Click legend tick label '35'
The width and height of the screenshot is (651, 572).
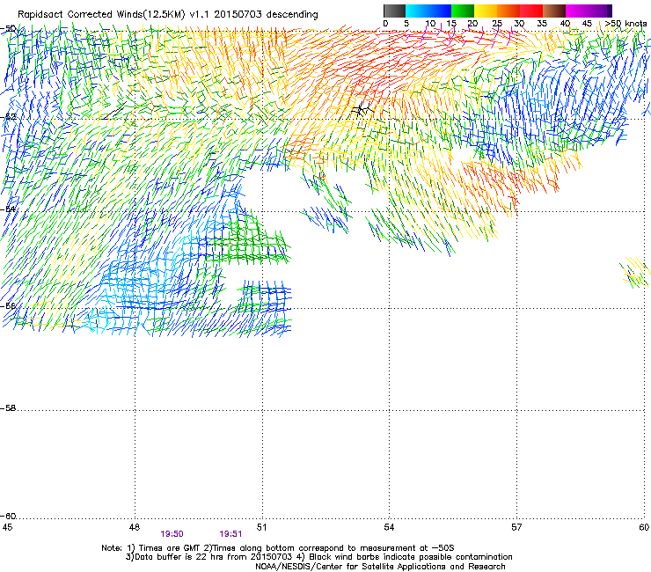[x=542, y=24]
